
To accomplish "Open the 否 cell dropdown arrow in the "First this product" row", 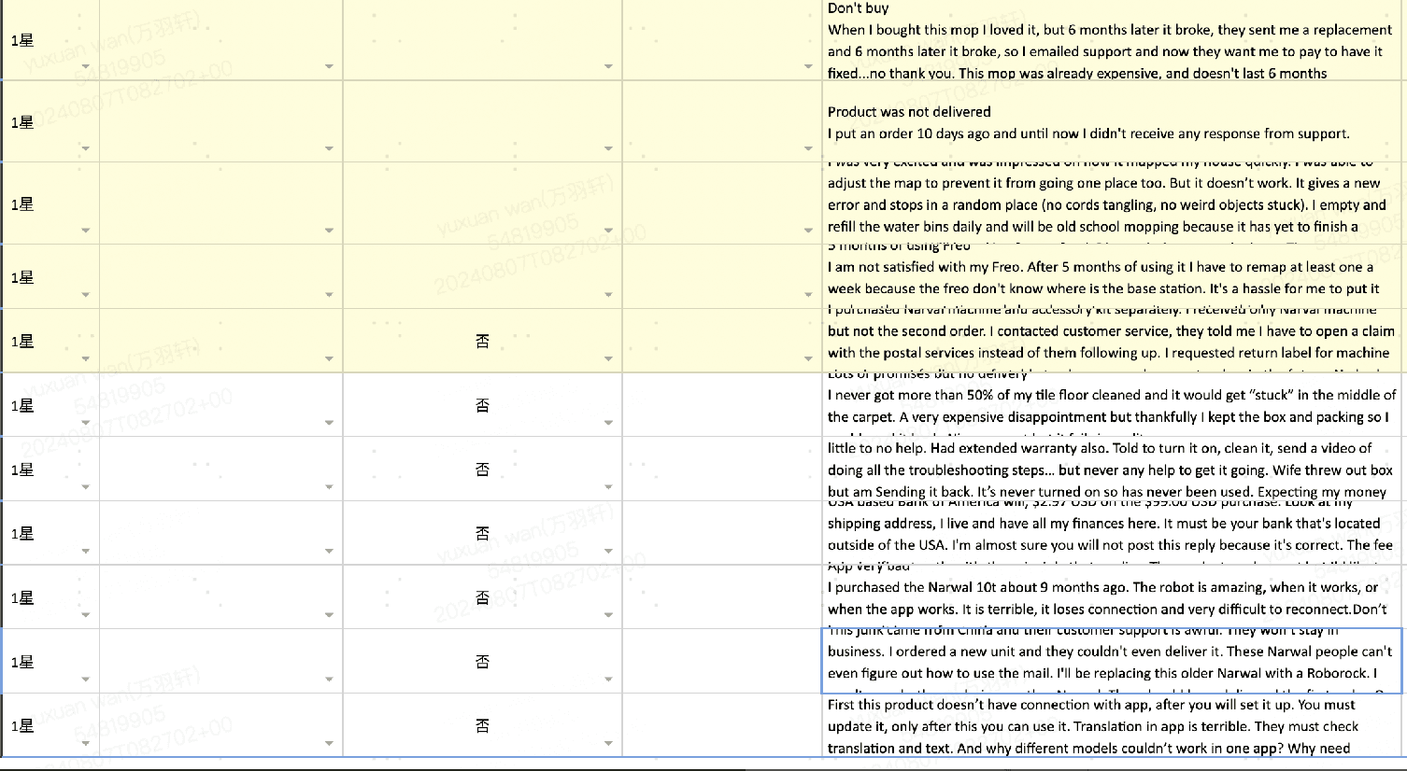I will (x=608, y=743).
